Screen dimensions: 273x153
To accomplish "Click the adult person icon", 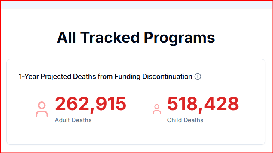I will [42, 109].
